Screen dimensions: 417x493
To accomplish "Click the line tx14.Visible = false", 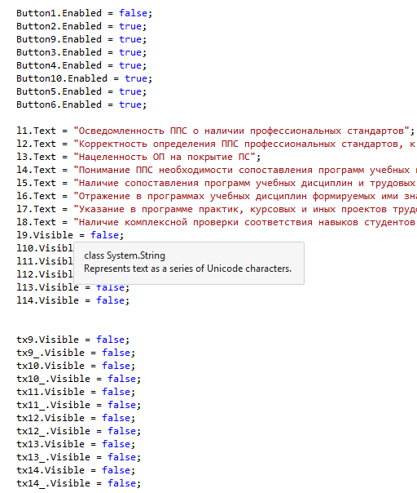I will click(x=76, y=470).
